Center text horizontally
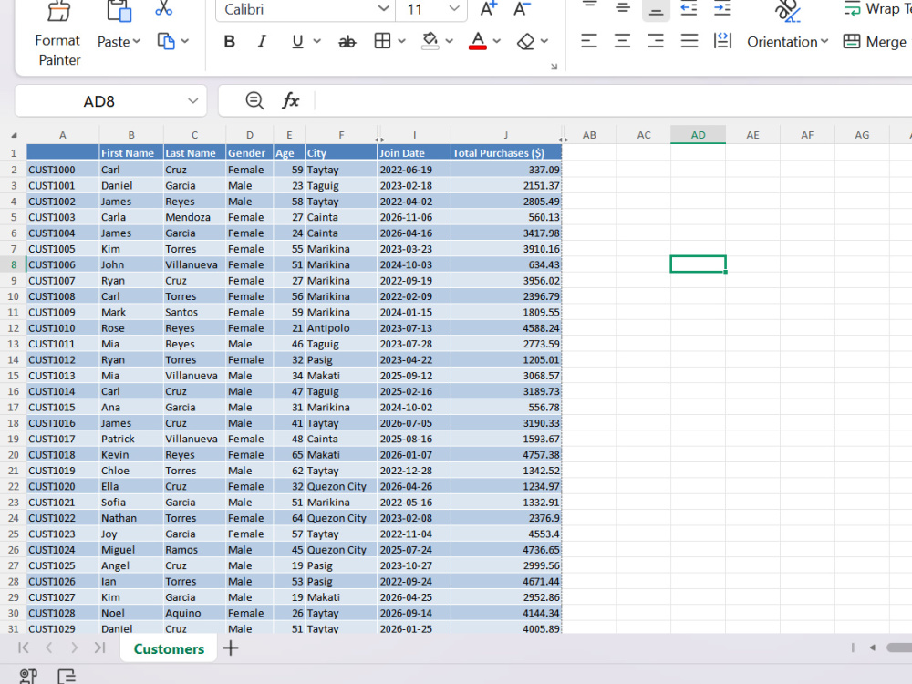 (622, 41)
